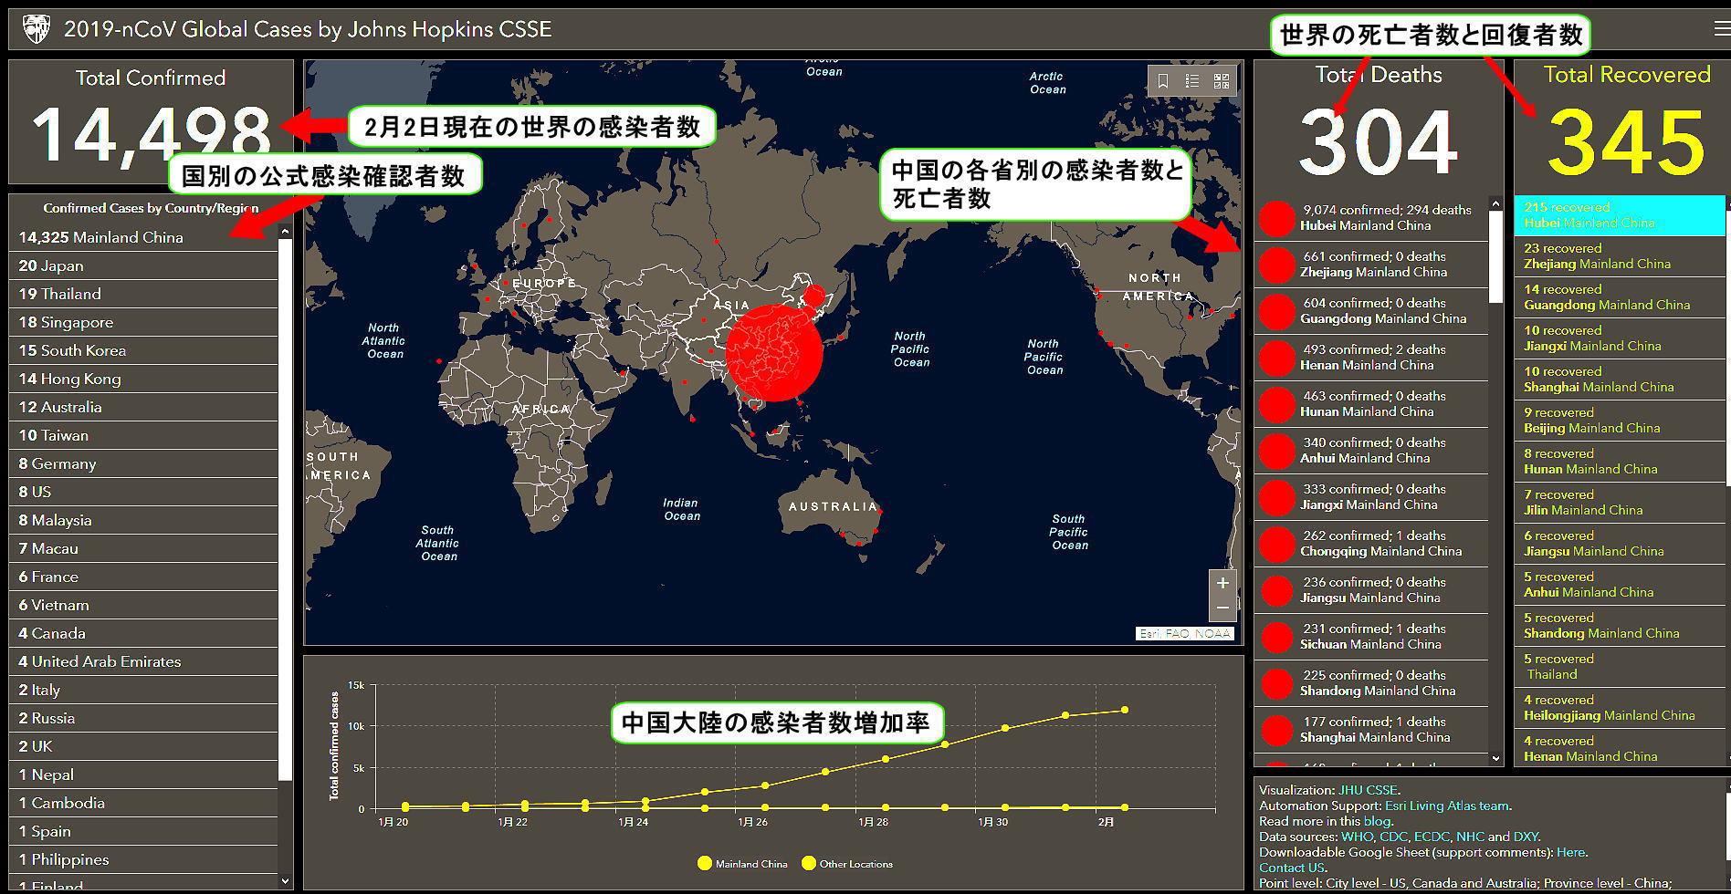Click red circle icon beside Henan confirmed row
Image resolution: width=1731 pixels, height=894 pixels.
tap(1276, 358)
